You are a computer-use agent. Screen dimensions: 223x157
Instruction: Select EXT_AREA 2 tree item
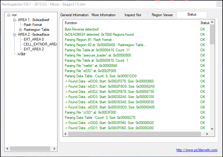pyautogui.click(x=34, y=49)
